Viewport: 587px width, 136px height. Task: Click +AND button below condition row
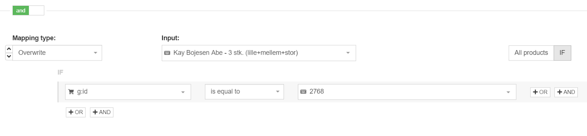pos(102,112)
